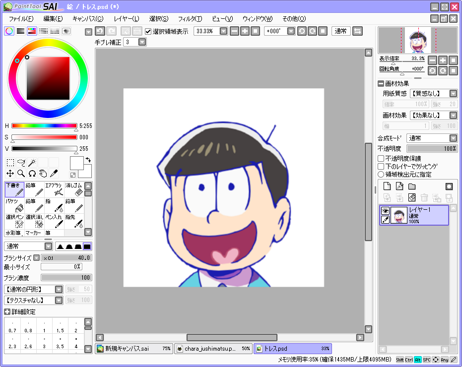Toggle the color mixer panel
Screen dimensions: 462x367
tap(43, 31)
